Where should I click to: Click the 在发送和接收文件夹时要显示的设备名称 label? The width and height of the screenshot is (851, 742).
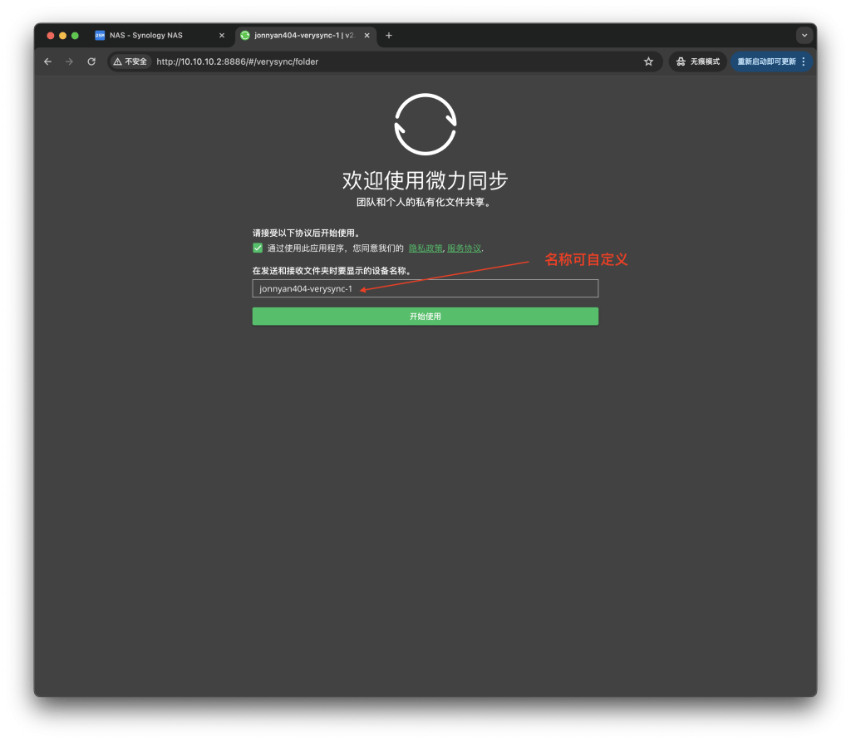pos(332,270)
